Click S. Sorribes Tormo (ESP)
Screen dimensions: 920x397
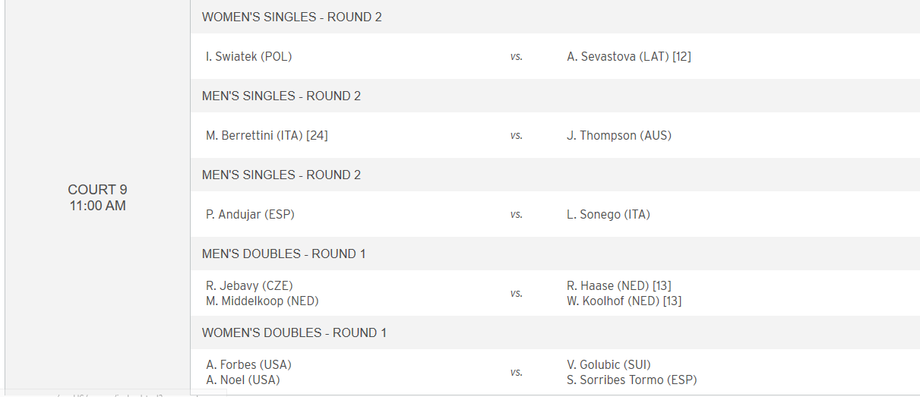(x=631, y=380)
